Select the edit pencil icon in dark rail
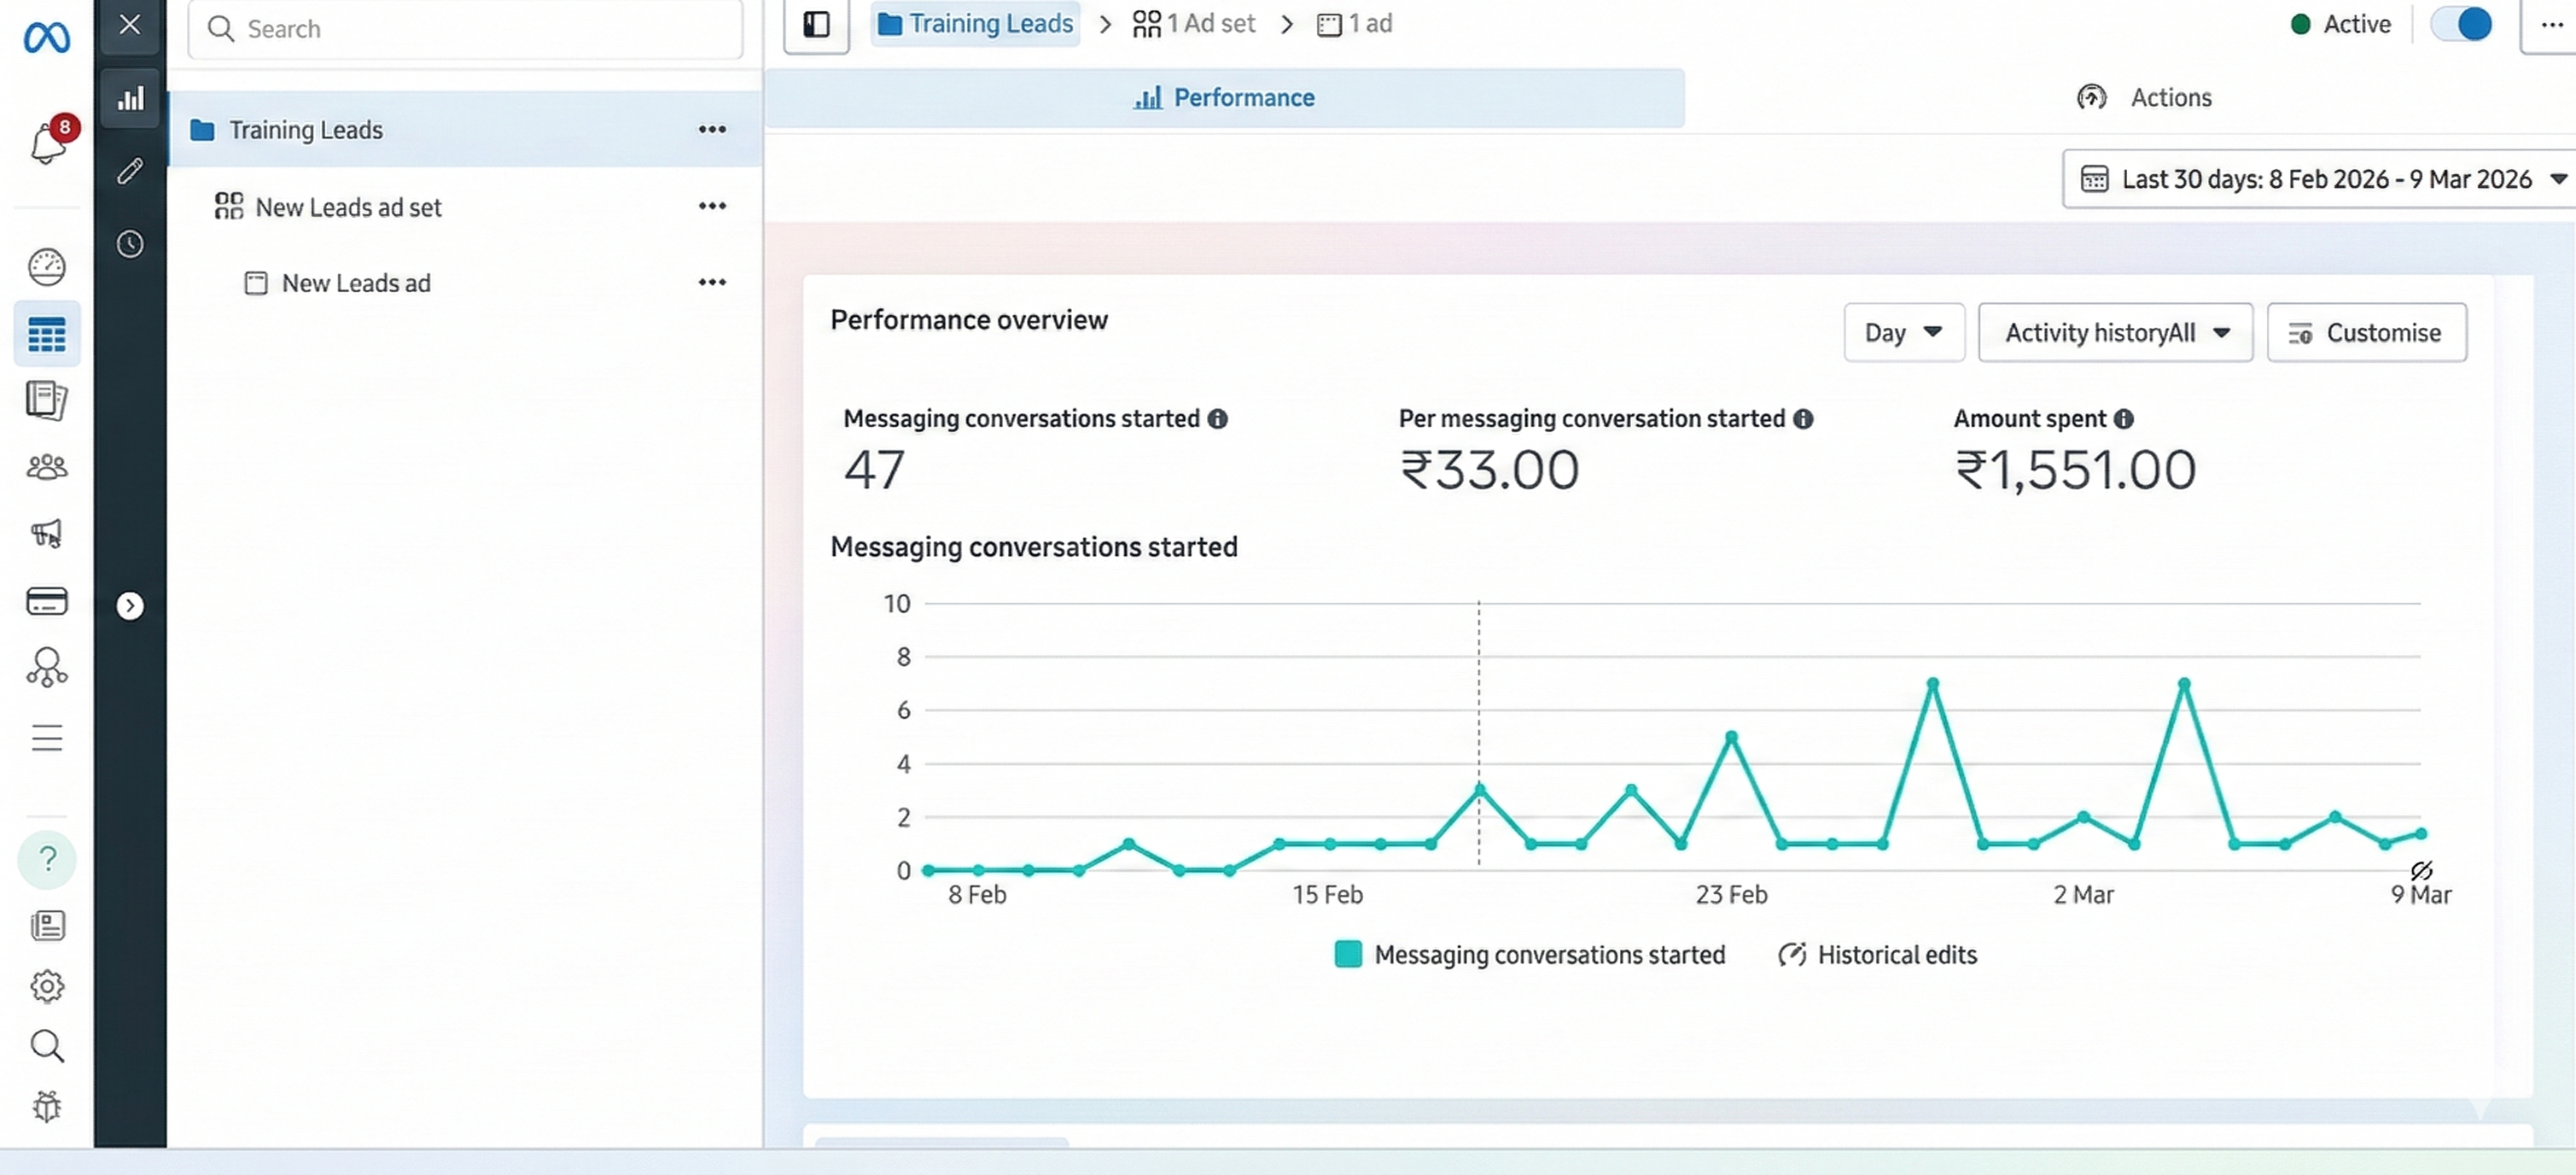This screenshot has width=2576, height=1175. 130,171
